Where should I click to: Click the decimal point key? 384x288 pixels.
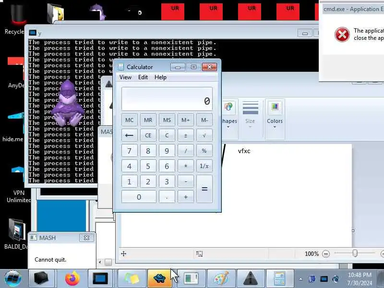click(x=167, y=197)
